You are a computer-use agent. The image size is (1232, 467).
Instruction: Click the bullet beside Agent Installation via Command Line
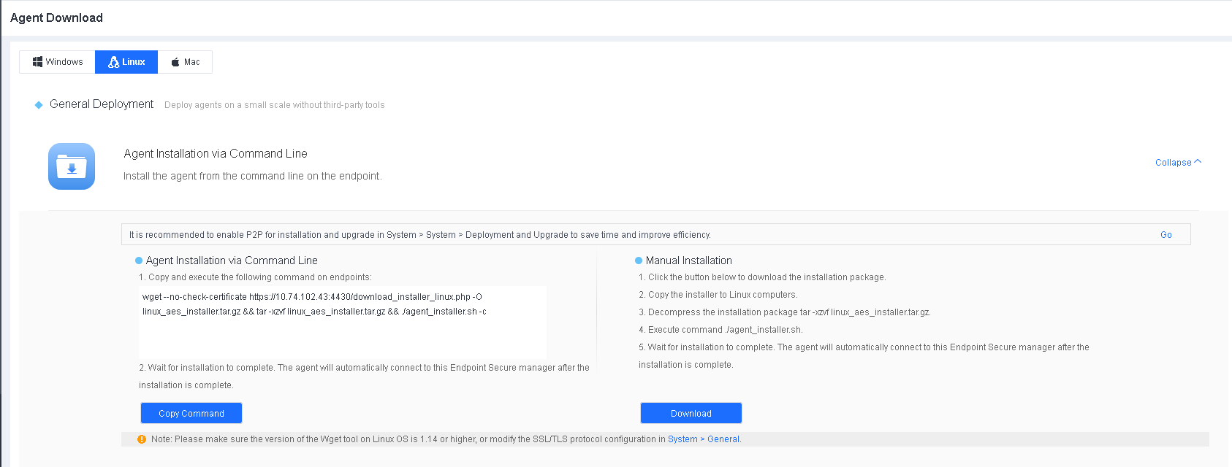point(139,260)
